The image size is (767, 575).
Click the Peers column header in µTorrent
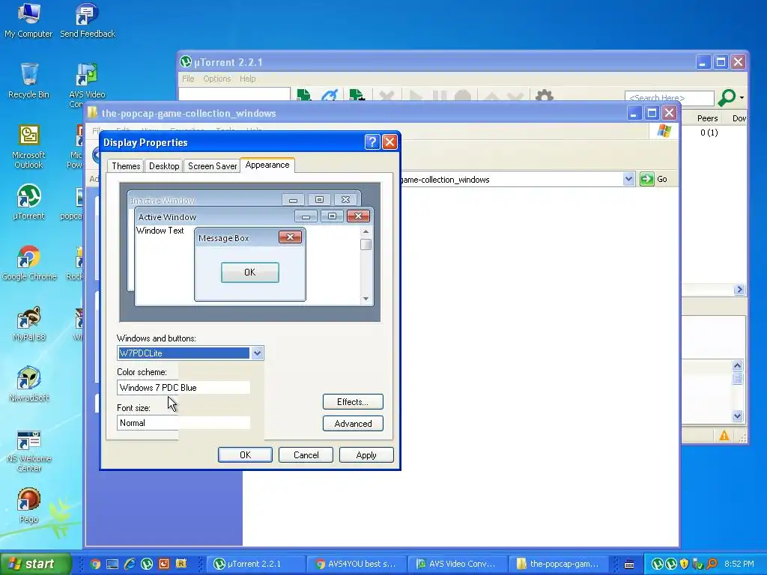(x=707, y=118)
